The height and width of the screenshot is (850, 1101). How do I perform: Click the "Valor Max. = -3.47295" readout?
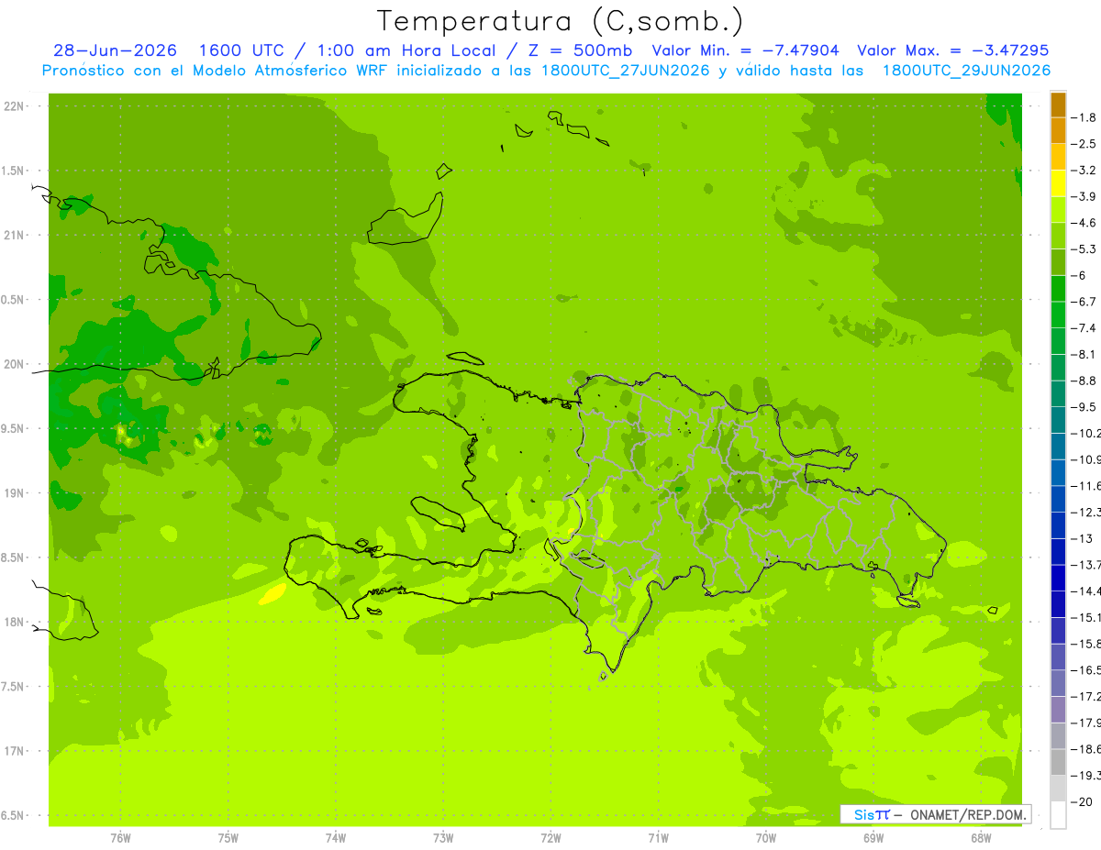(x=952, y=50)
